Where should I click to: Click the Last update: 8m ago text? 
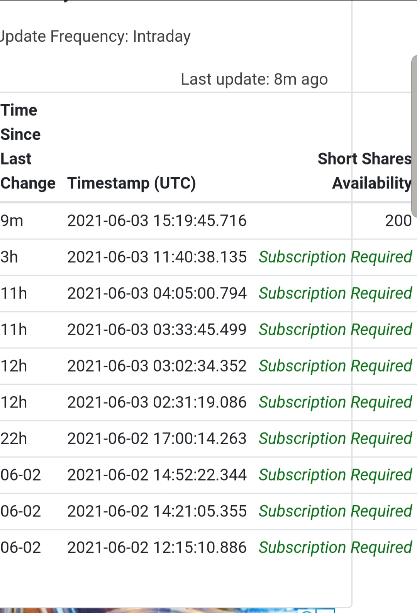pos(254,79)
